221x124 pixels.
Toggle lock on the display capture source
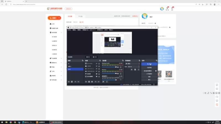(x=99, y=77)
